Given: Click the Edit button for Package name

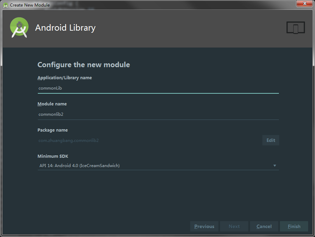Looking at the screenshot, I should [271, 140].
